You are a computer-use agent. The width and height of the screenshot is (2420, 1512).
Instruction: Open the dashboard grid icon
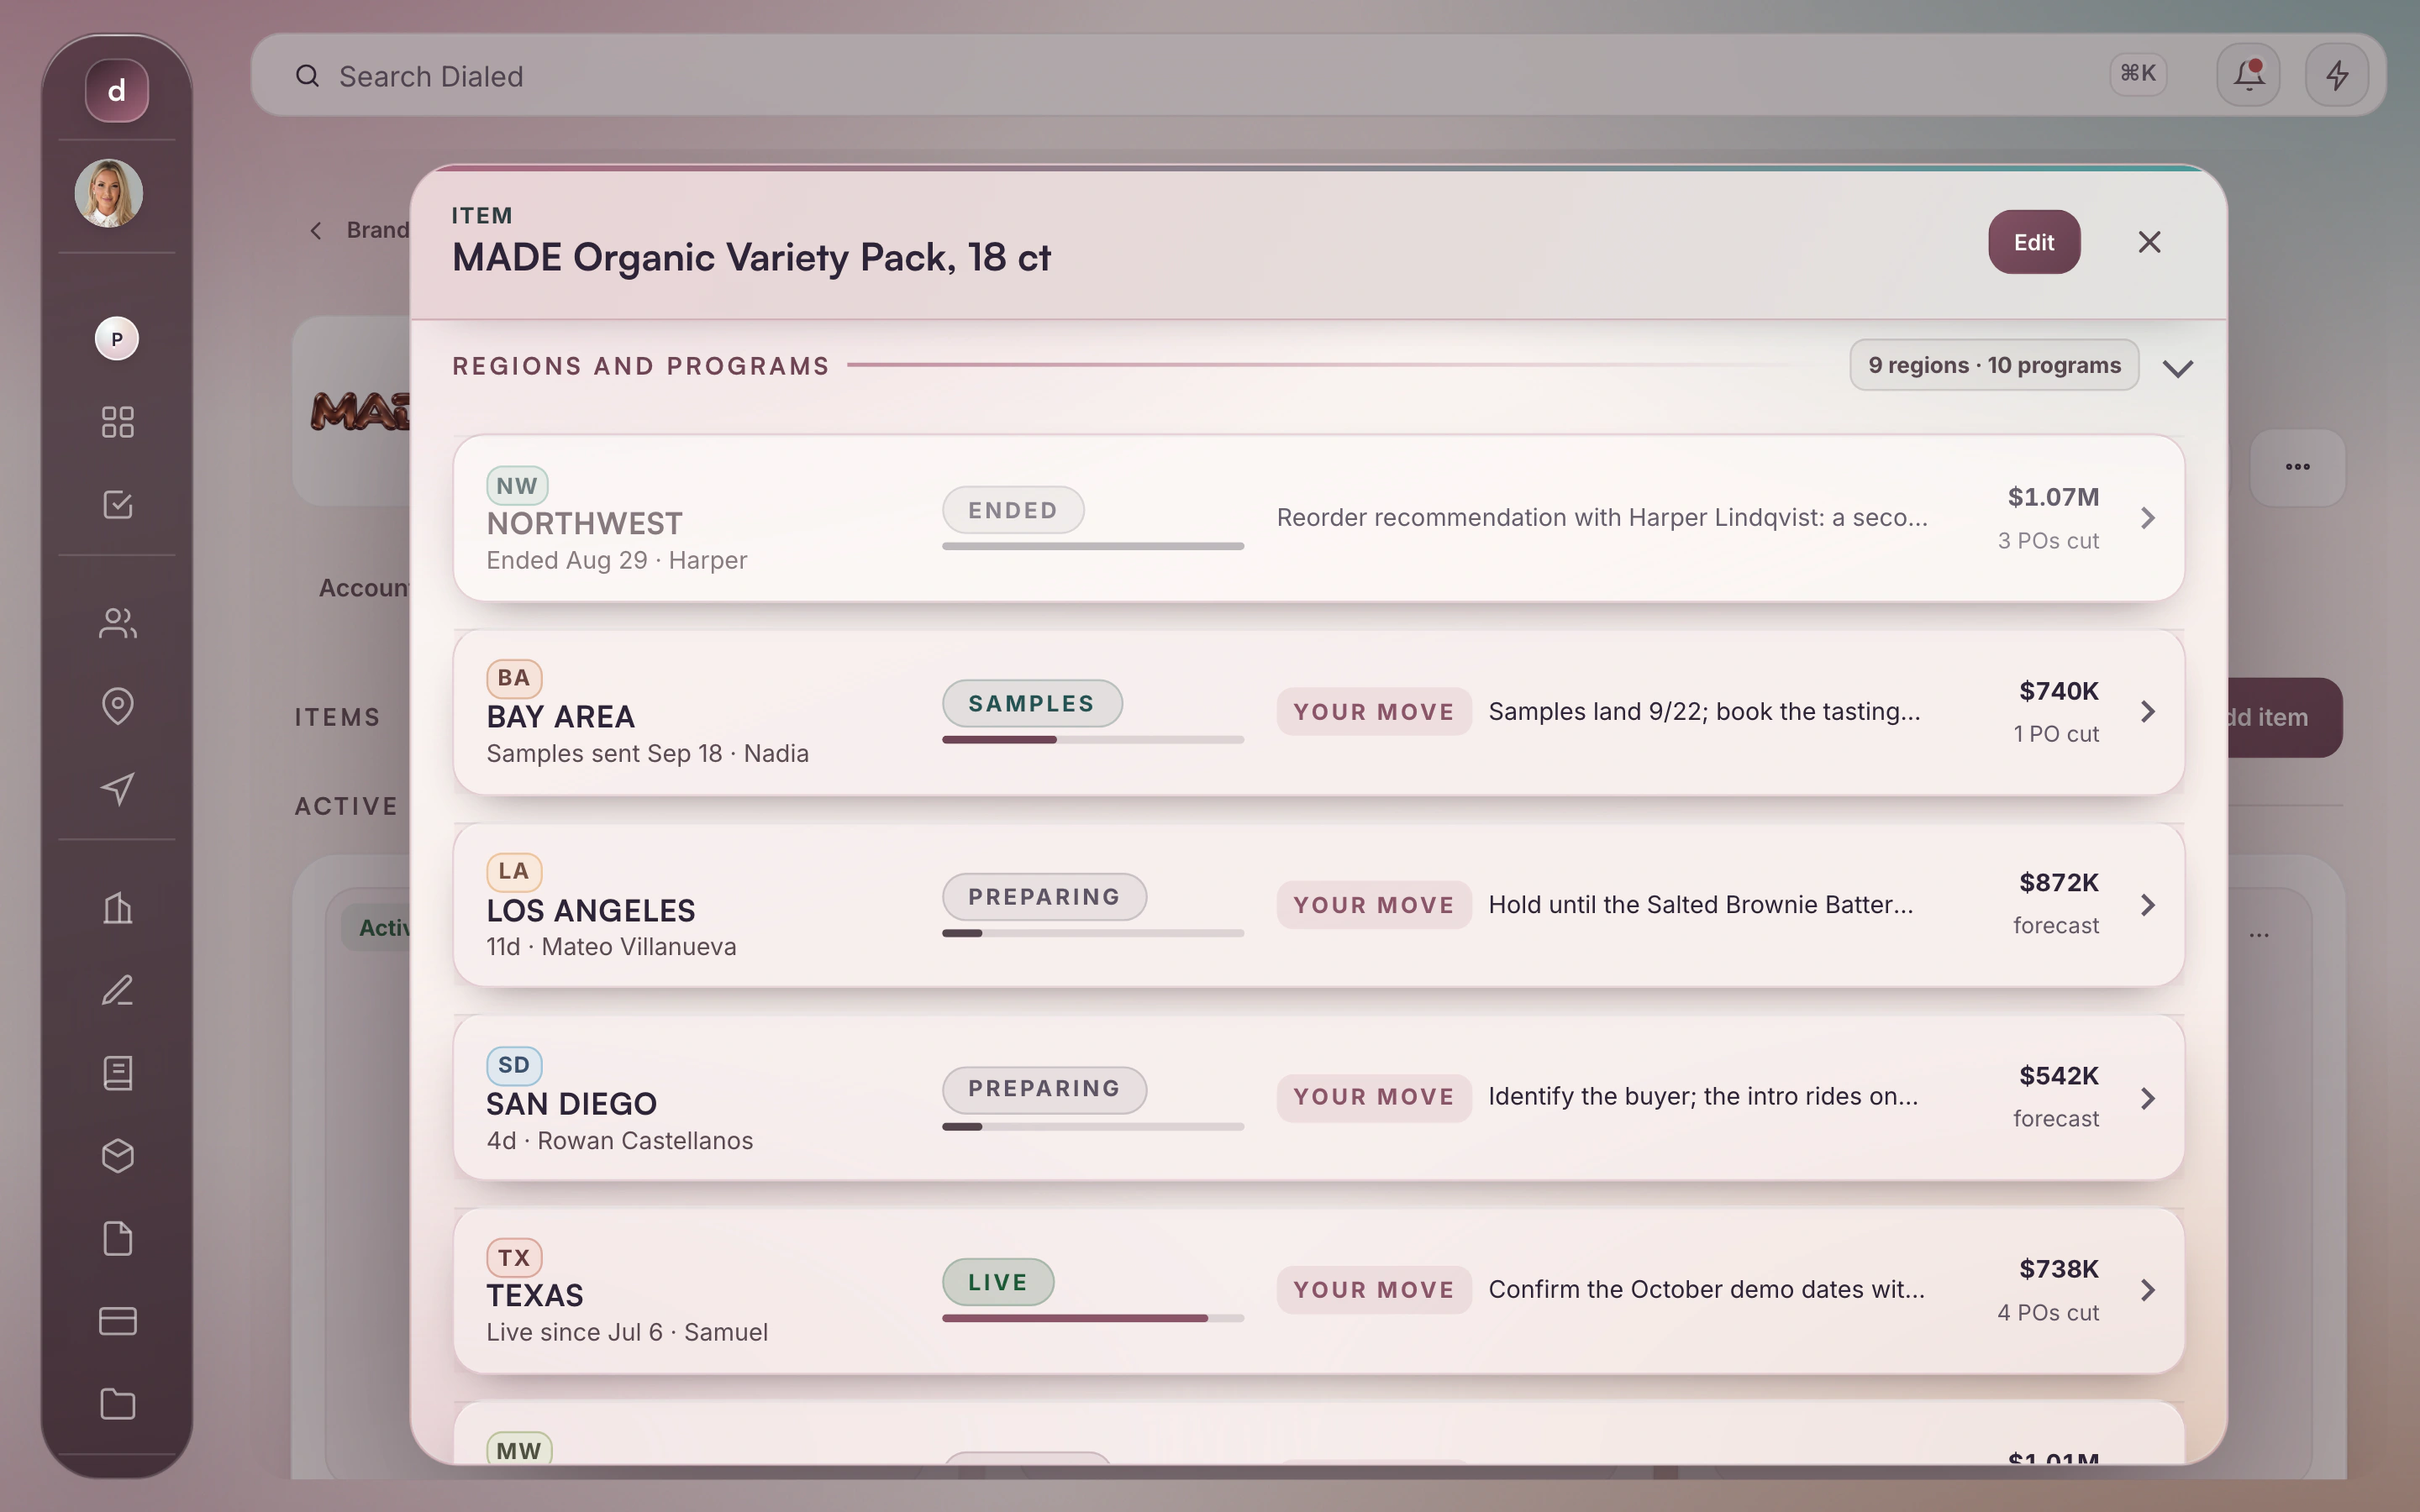(x=118, y=422)
